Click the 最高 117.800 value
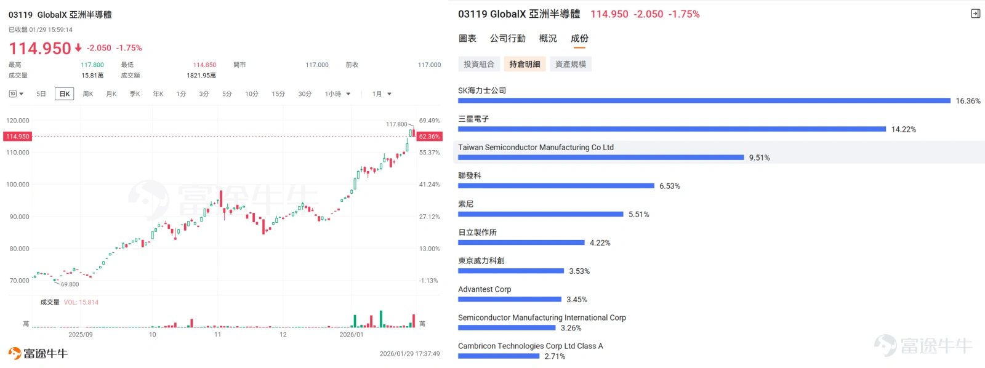This screenshot has width=985, height=368. click(92, 65)
